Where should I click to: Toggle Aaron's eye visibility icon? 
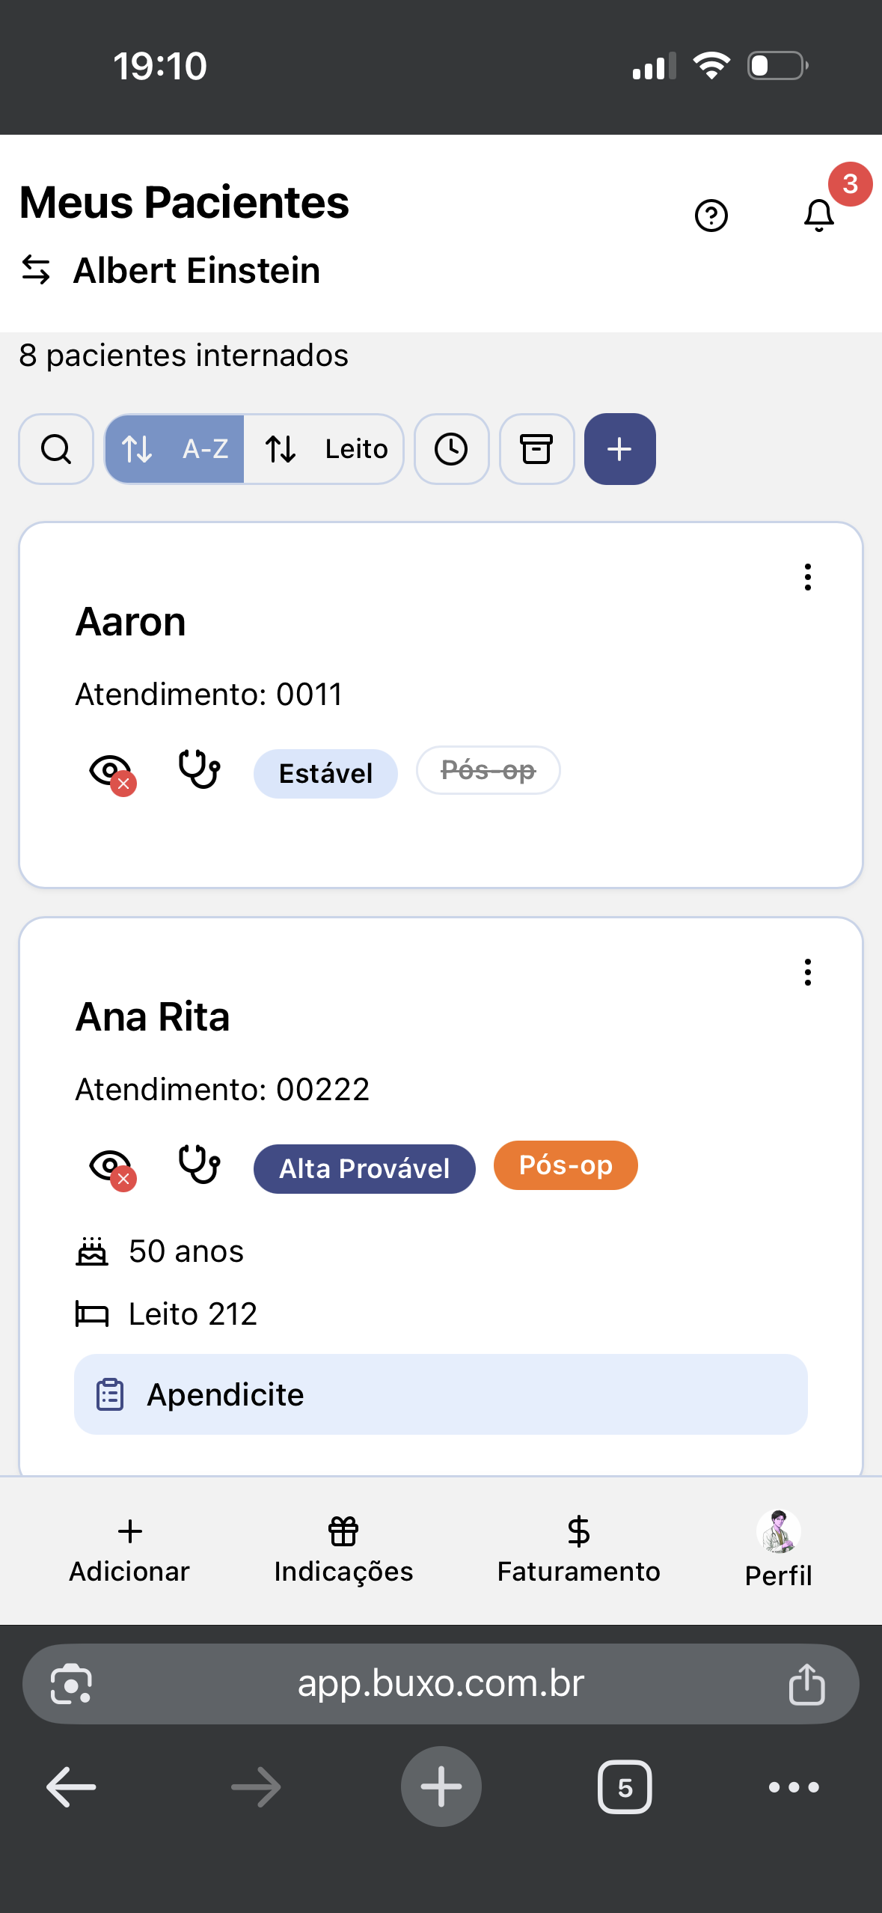pyautogui.click(x=111, y=772)
